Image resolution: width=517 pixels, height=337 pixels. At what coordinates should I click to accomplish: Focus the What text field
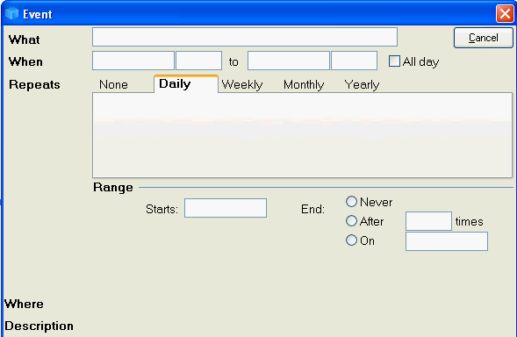coord(245,37)
